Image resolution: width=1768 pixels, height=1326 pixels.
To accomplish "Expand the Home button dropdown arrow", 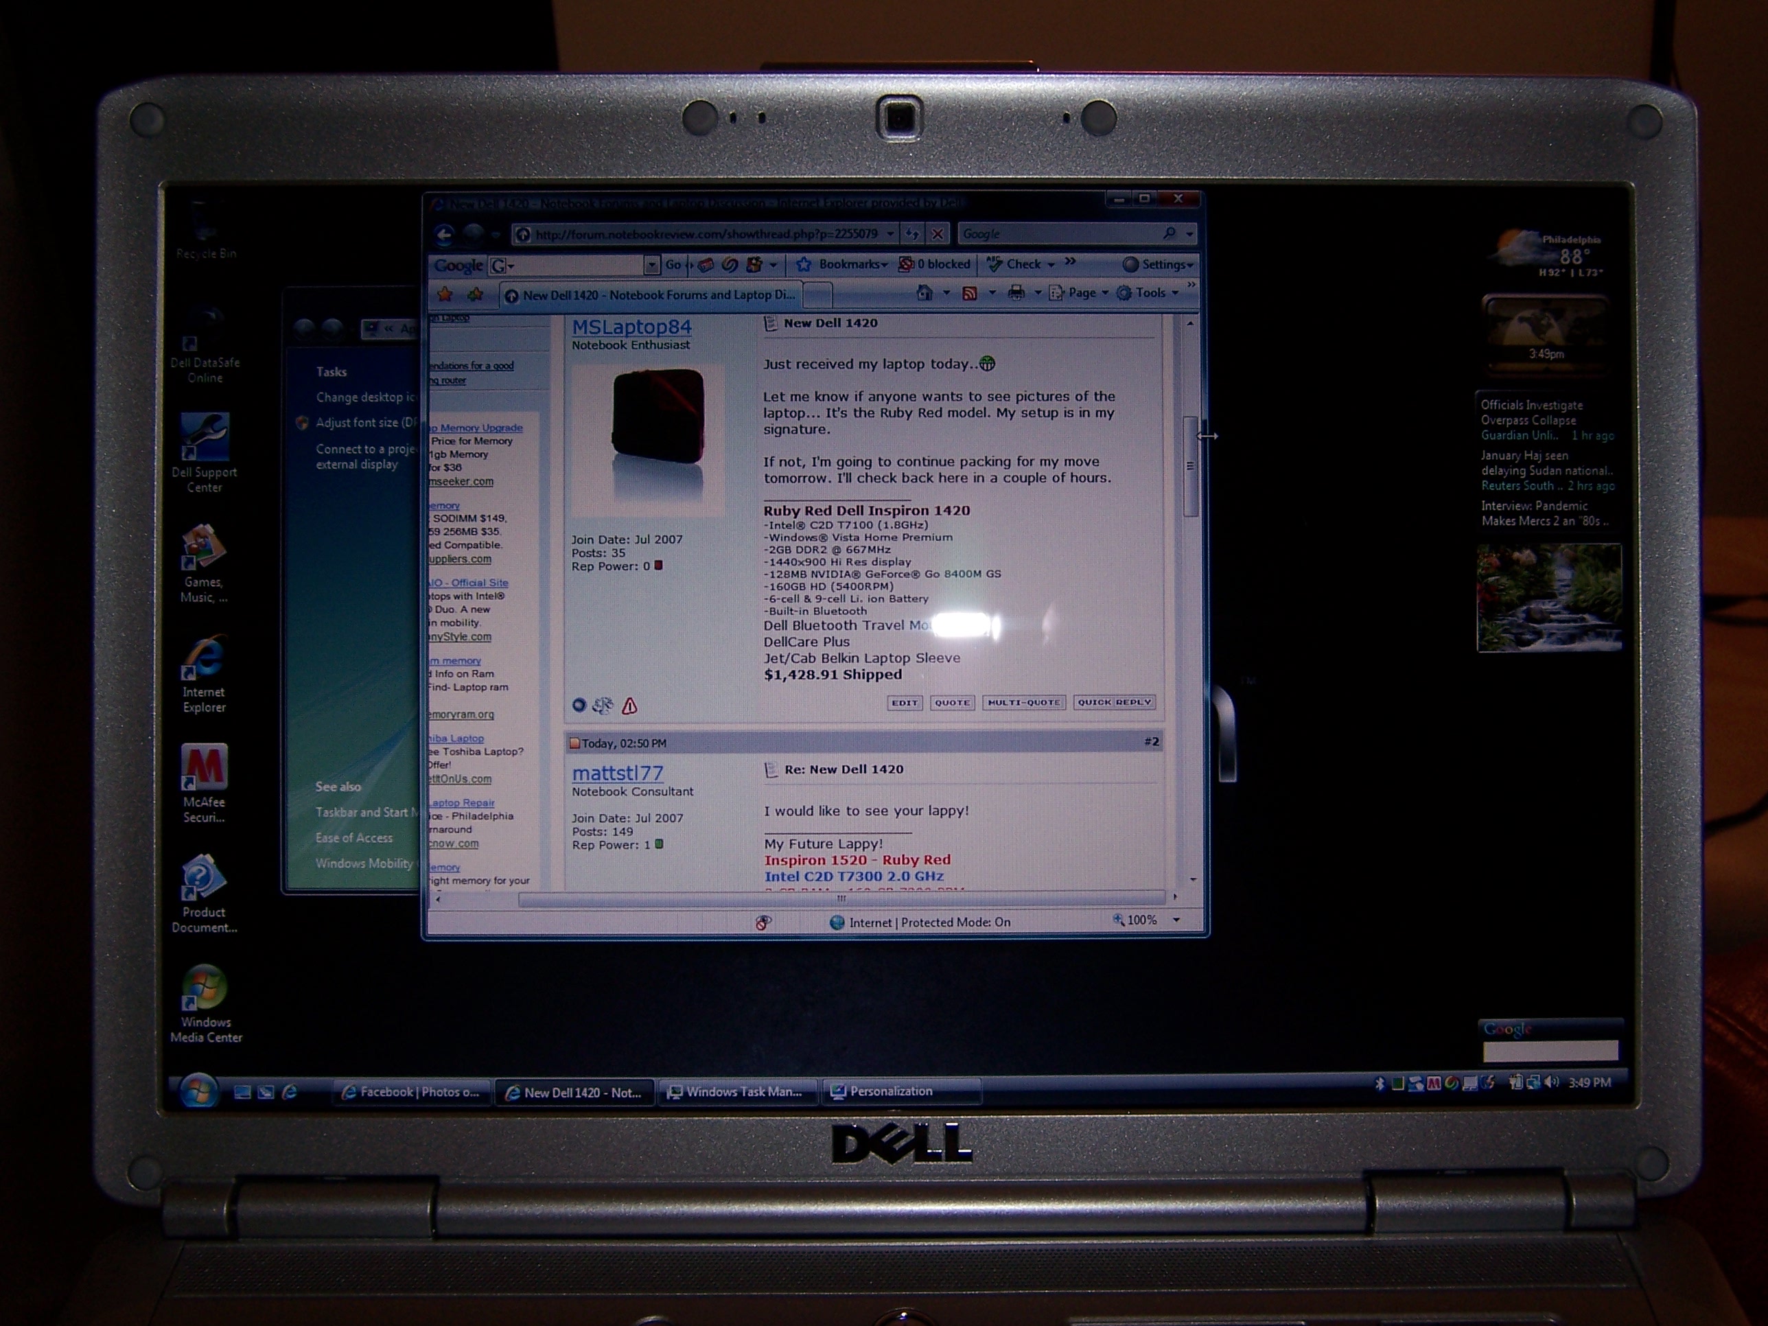I will pos(946,293).
